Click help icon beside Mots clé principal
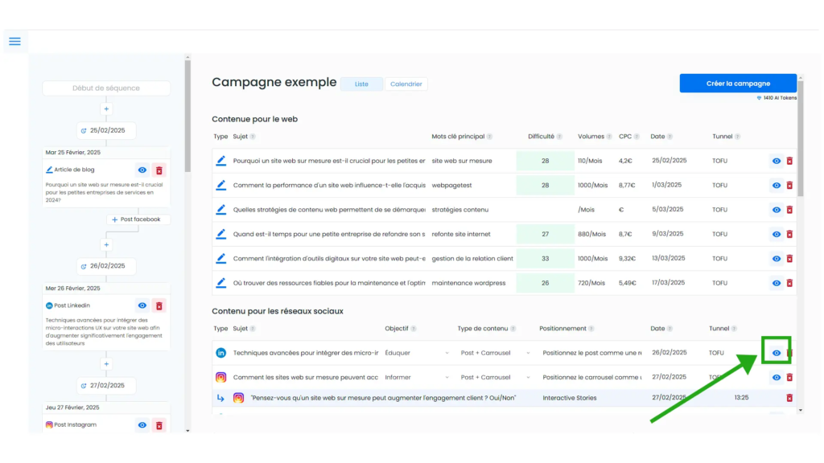 (489, 137)
